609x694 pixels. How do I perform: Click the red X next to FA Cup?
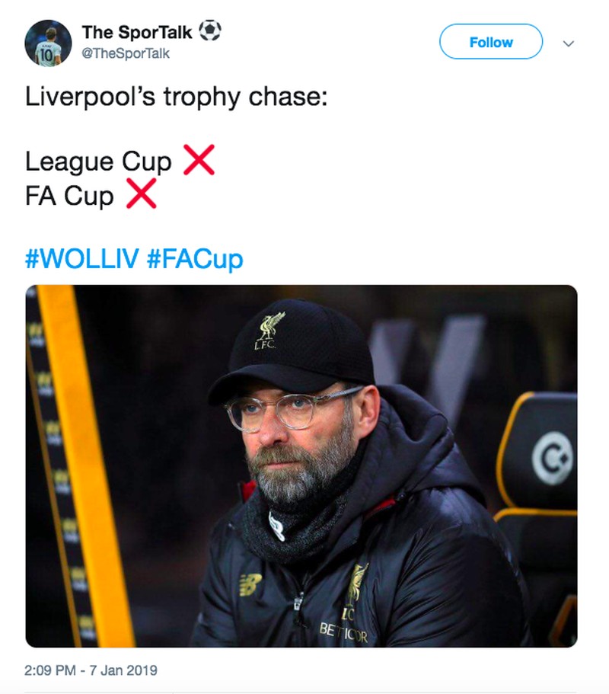tap(142, 194)
